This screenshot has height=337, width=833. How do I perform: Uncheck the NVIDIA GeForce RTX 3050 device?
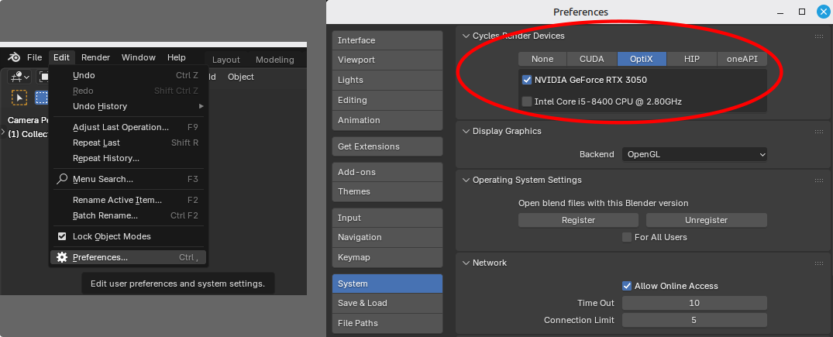(527, 80)
